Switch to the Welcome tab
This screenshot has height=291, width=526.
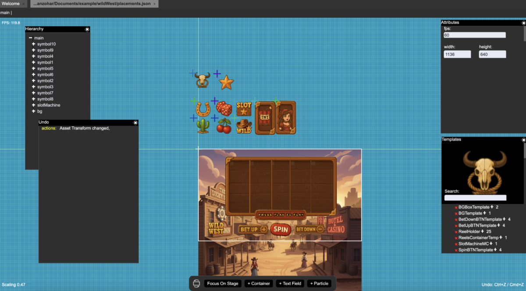pos(11,4)
